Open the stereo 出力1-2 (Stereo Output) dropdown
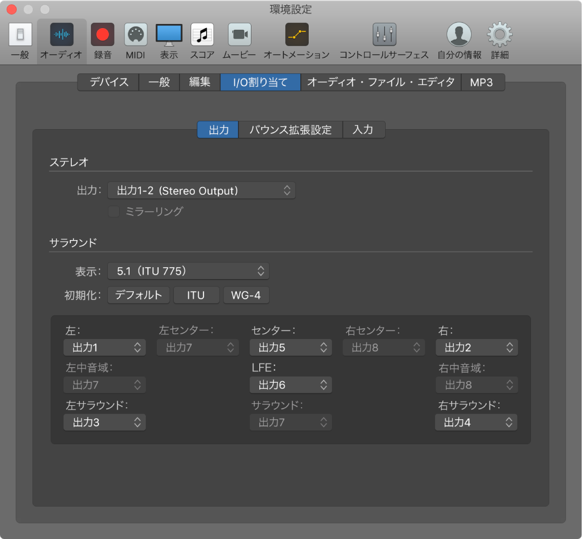The image size is (583, 539). [201, 191]
